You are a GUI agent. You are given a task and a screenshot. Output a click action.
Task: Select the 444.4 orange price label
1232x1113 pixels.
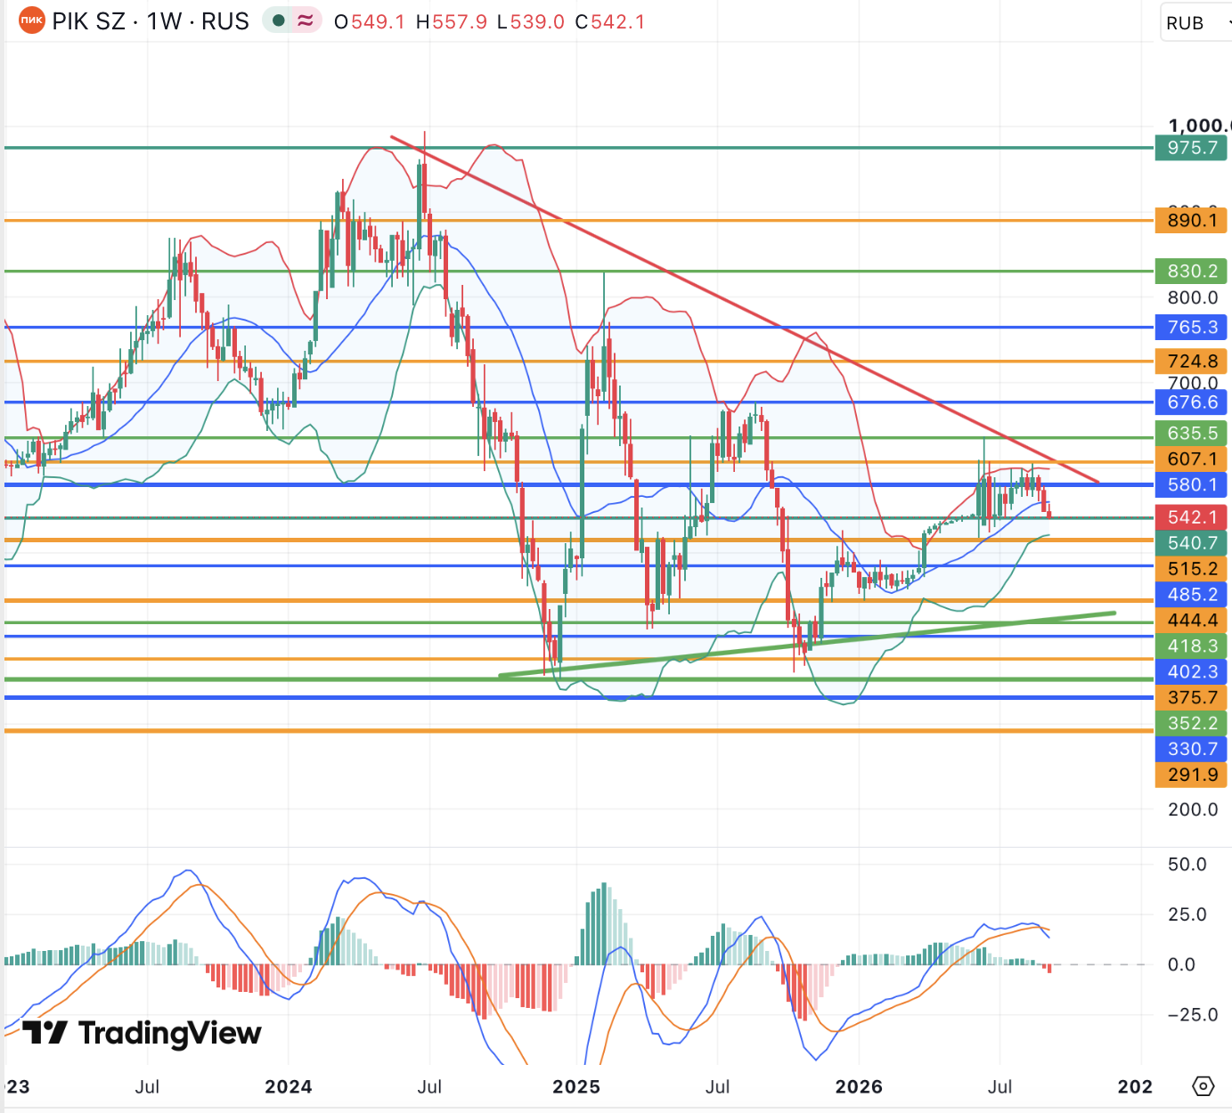click(1191, 620)
